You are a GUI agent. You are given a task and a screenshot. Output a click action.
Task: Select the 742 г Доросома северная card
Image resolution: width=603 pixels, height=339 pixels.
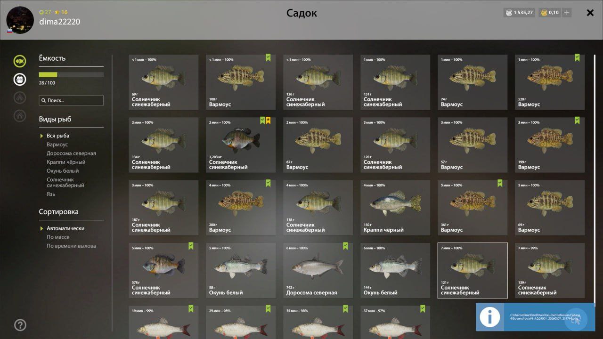click(x=318, y=270)
